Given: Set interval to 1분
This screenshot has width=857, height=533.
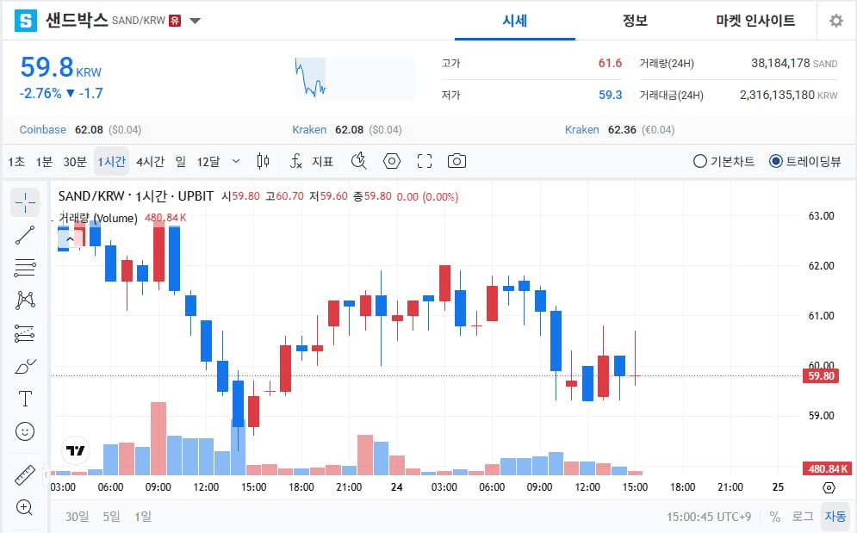Looking at the screenshot, I should (x=44, y=161).
